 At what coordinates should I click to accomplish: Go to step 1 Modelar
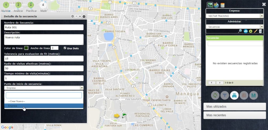pos(6,5)
